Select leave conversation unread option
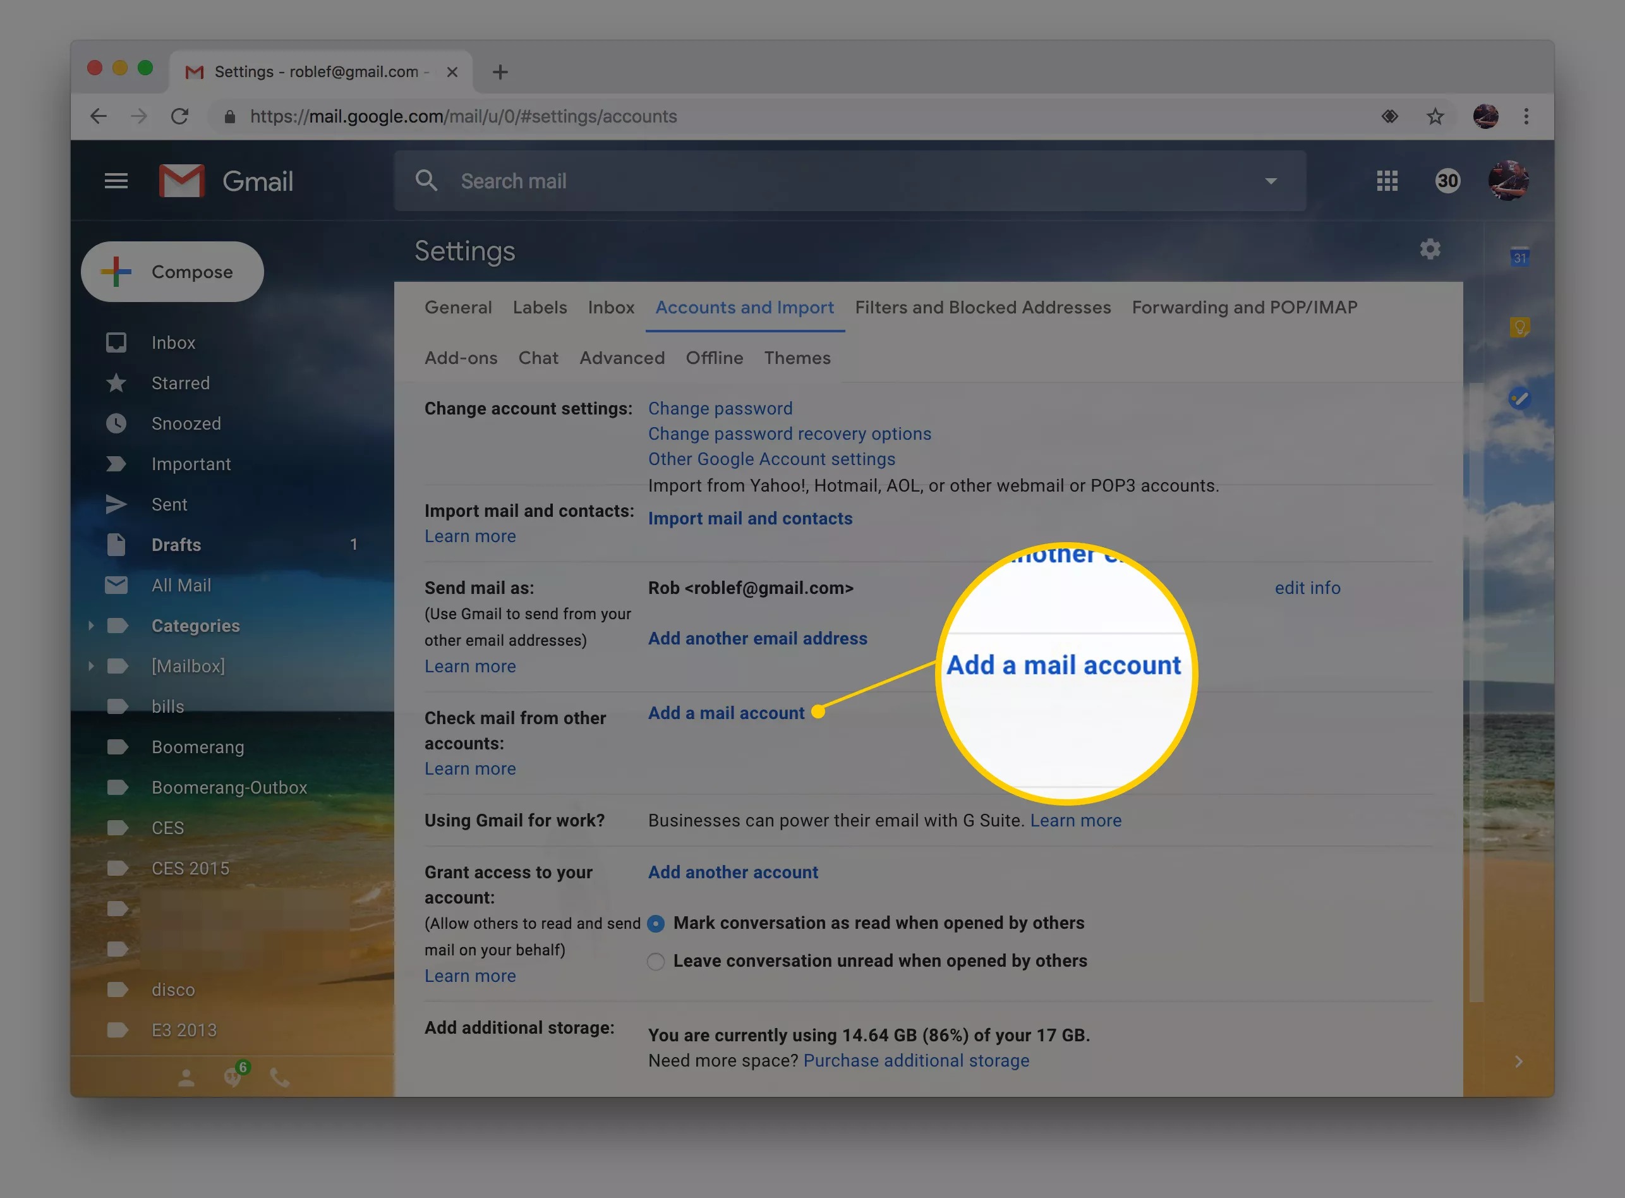 click(656, 962)
